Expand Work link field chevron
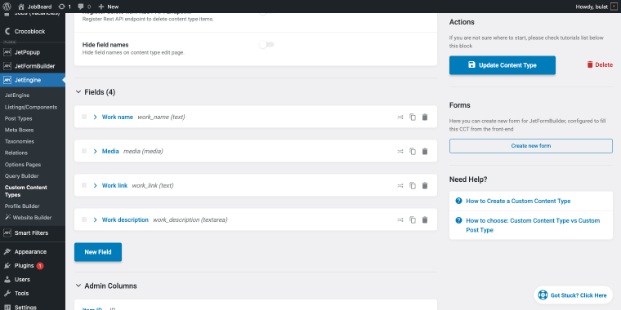 tap(95, 185)
